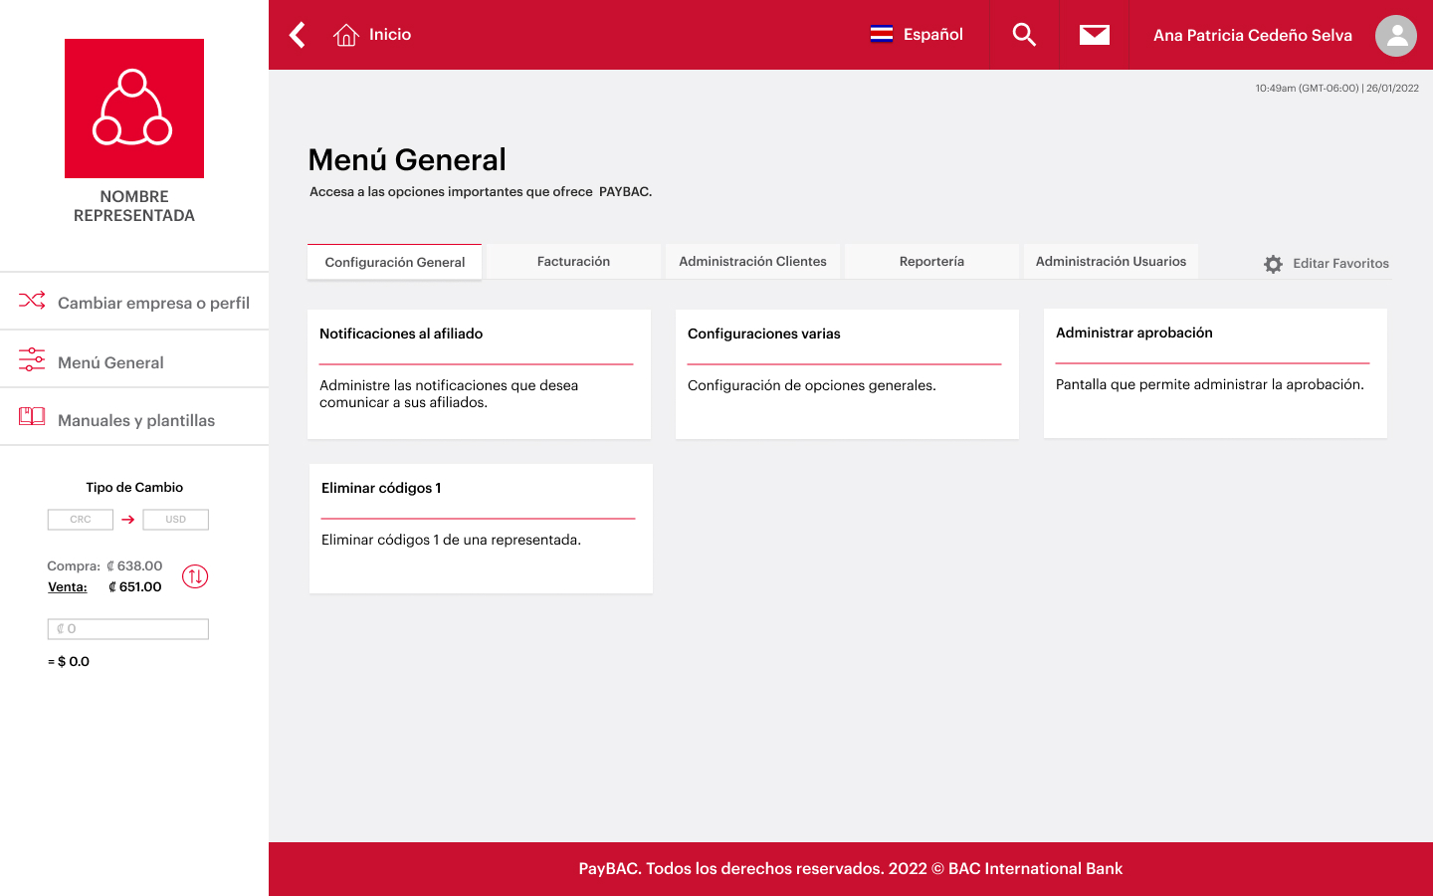Open Administrar aprobación
The image size is (1433, 896).
point(1214,373)
